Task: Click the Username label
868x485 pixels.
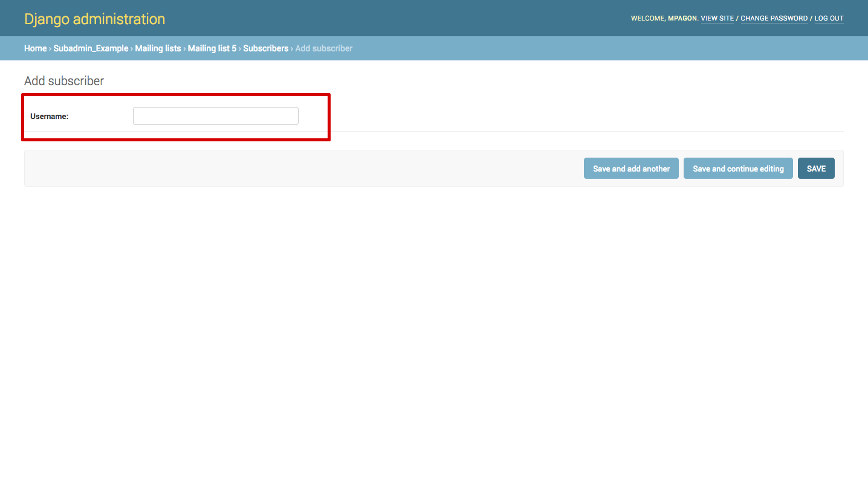Action: click(x=49, y=116)
